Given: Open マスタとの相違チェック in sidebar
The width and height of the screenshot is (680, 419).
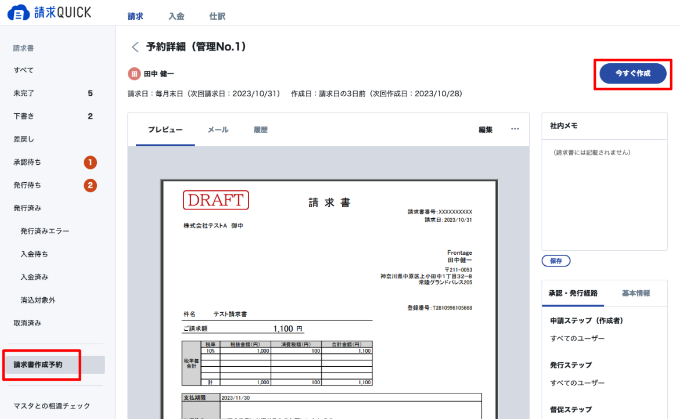Looking at the screenshot, I should [x=52, y=406].
